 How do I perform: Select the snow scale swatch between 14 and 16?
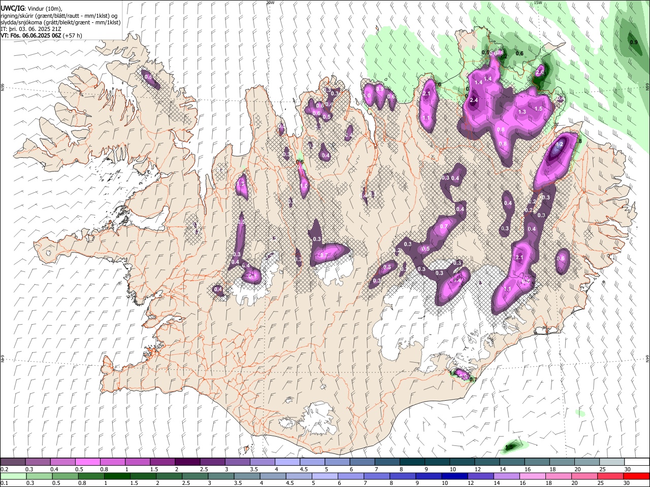(x=512, y=462)
